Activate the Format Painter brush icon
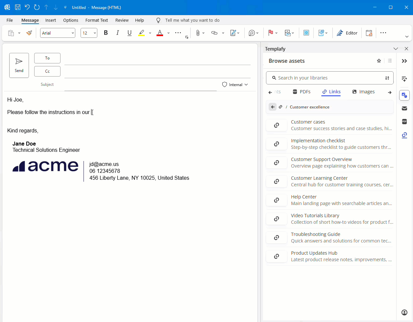 point(29,33)
